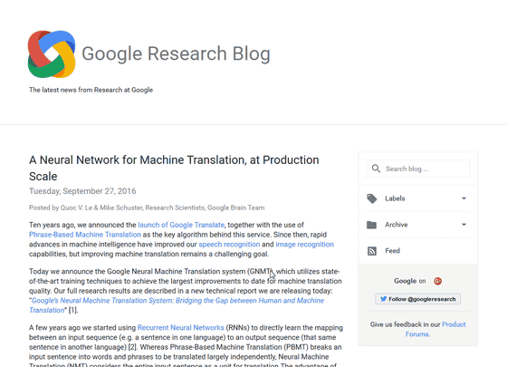This screenshot has width=507, height=367.
Task: Open Phrase-Based Machine Translation link
Action: click(85, 235)
